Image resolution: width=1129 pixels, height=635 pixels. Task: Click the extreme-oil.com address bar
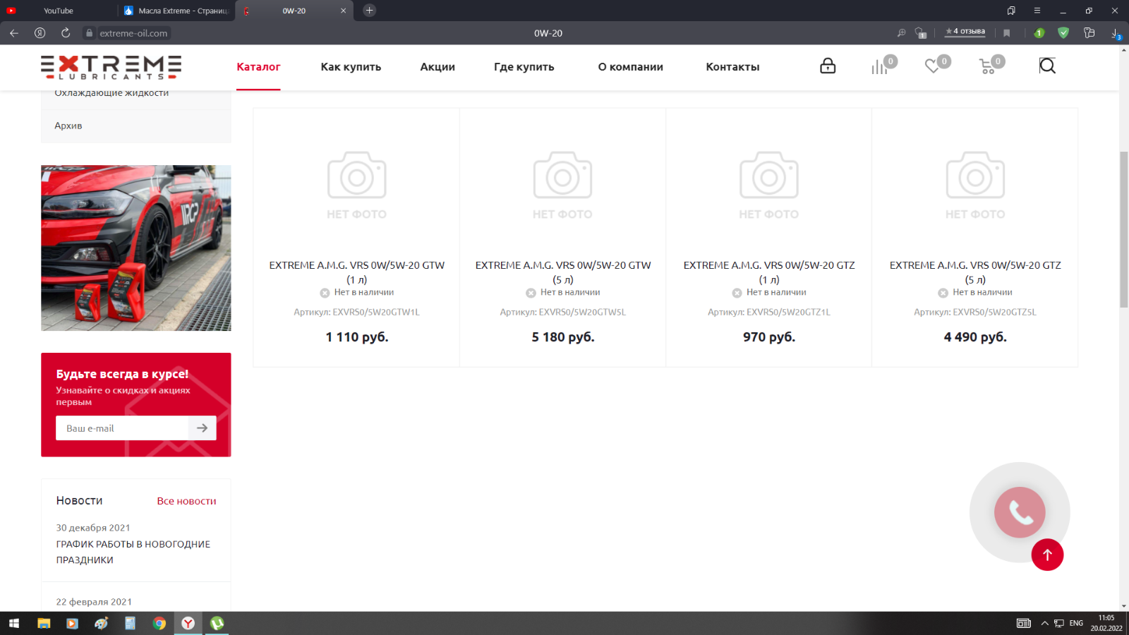[133, 33]
